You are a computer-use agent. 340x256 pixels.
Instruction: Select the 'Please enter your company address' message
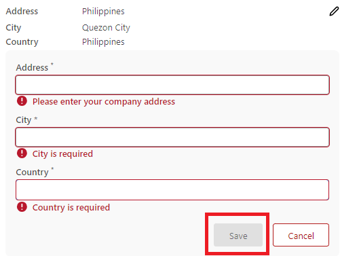coord(104,102)
